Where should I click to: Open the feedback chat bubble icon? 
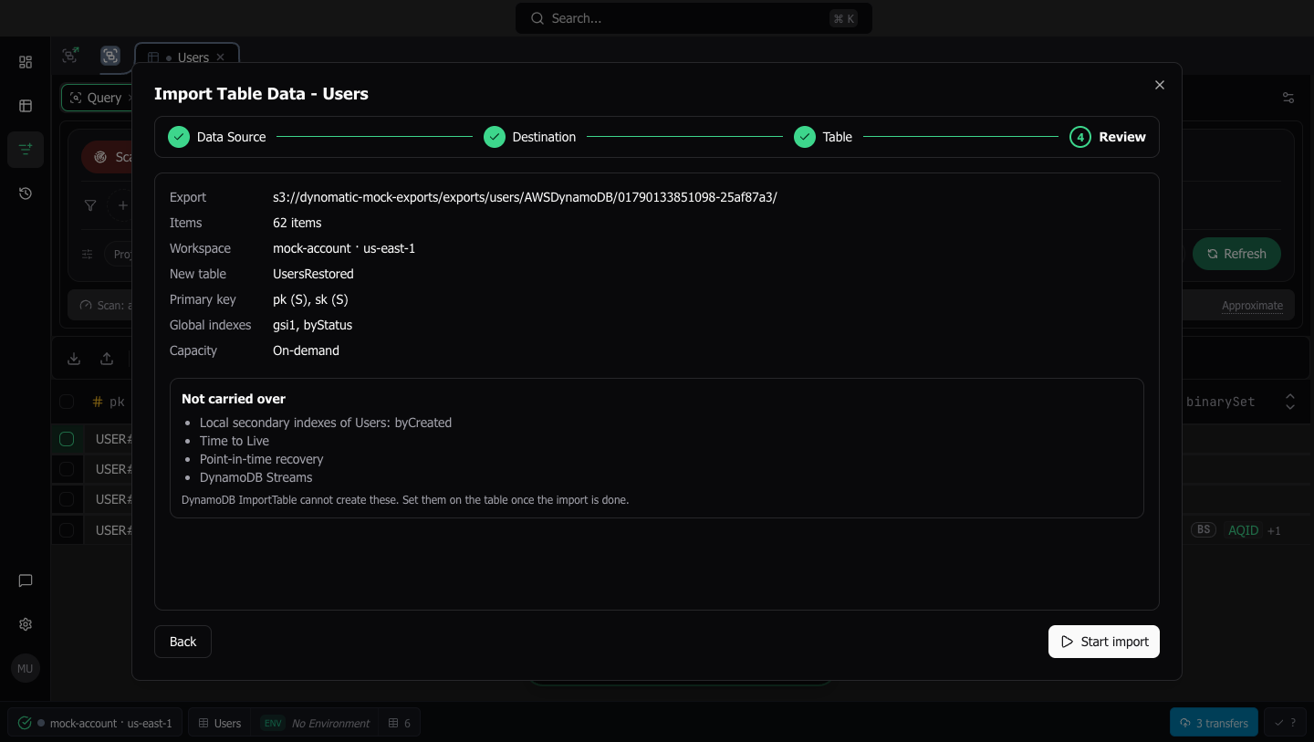(x=26, y=580)
